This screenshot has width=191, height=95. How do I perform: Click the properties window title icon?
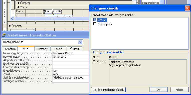click(4, 35)
